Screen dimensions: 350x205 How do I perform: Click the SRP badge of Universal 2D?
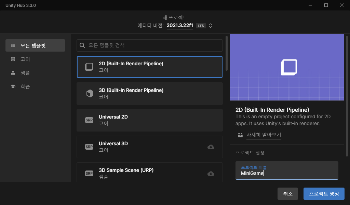(89, 120)
